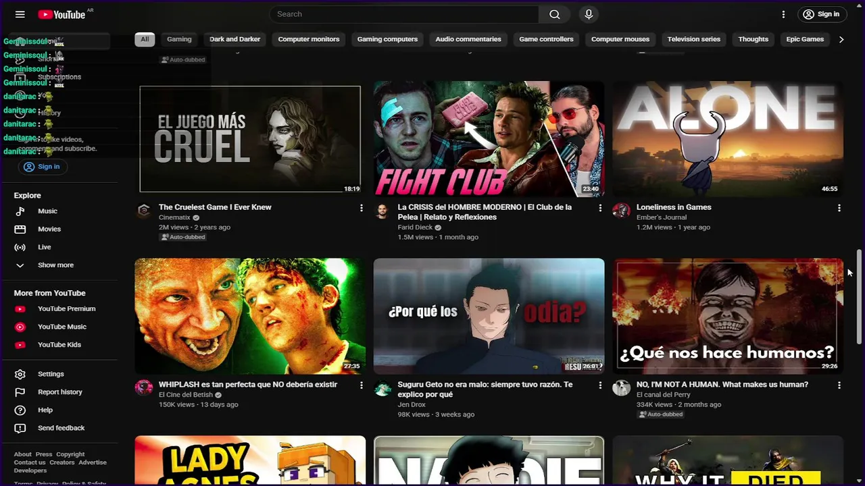Select the Gaming computers chip

click(x=387, y=39)
